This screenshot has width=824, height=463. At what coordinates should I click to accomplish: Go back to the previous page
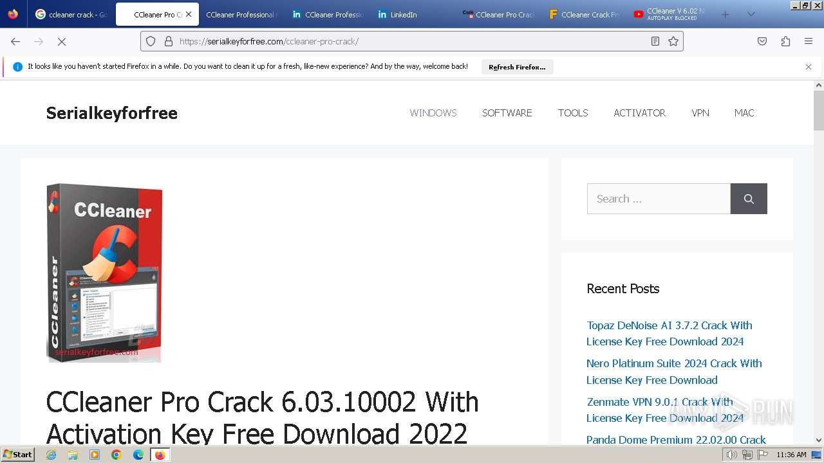15,41
